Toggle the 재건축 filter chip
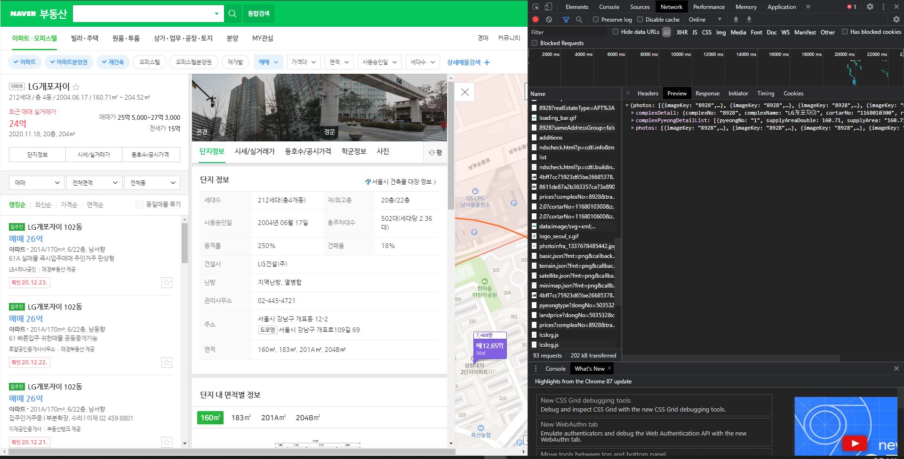The height and width of the screenshot is (459, 904). (113, 62)
